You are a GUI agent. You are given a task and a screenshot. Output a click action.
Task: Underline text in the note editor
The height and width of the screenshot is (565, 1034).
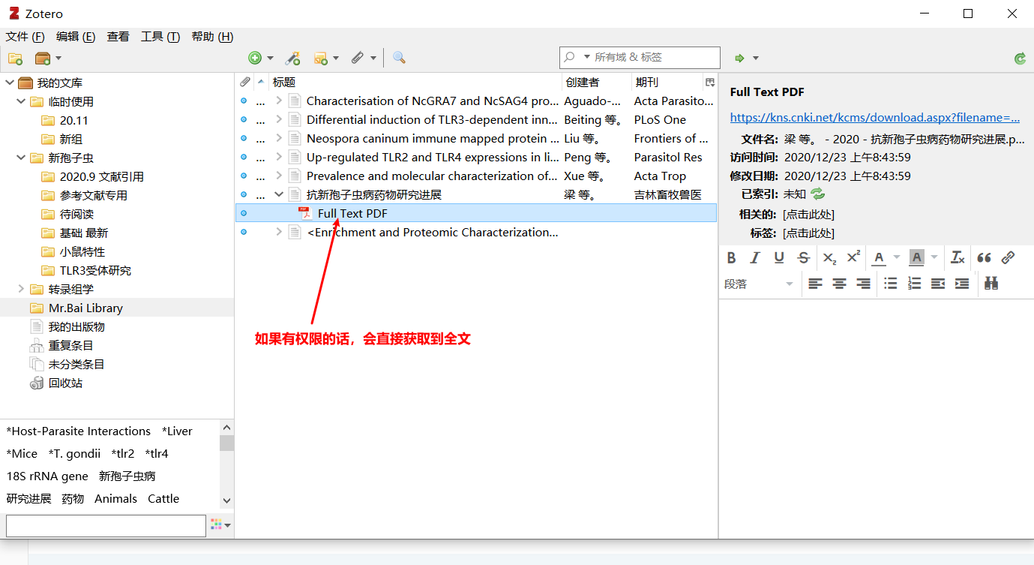[x=779, y=257]
